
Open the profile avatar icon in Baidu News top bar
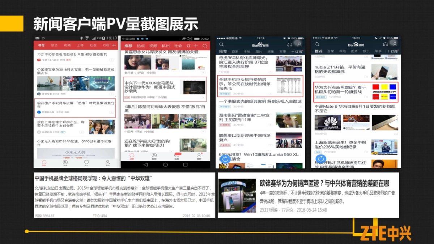pyautogui.click(x=299, y=44)
